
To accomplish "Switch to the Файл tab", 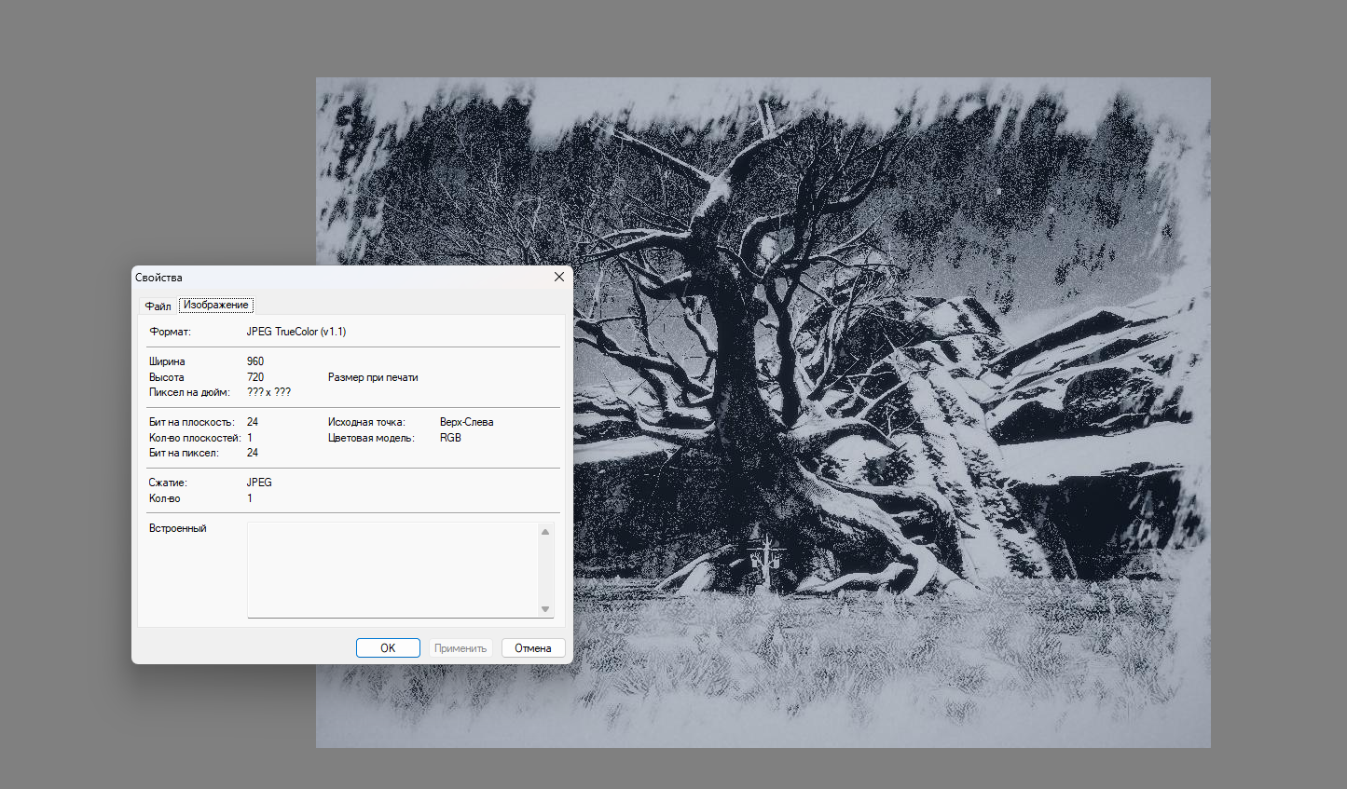I will (158, 306).
